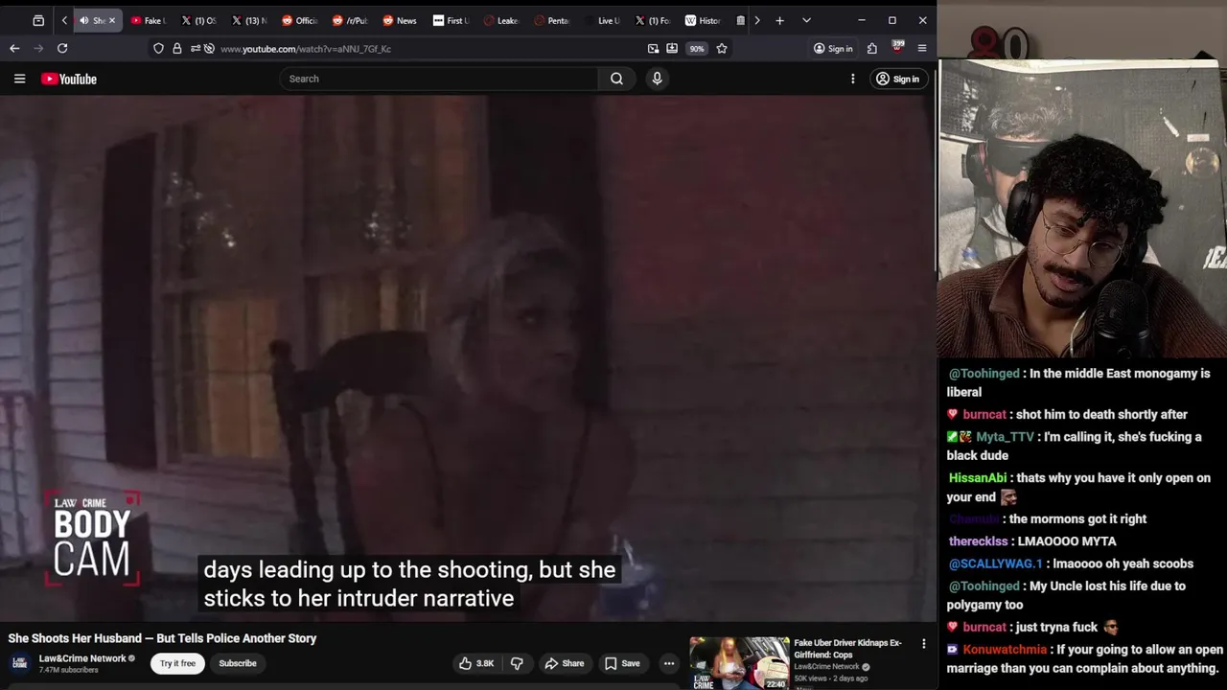Switch to the 'Penta' tab
Viewport: 1227px width, 690px height.
552,20
